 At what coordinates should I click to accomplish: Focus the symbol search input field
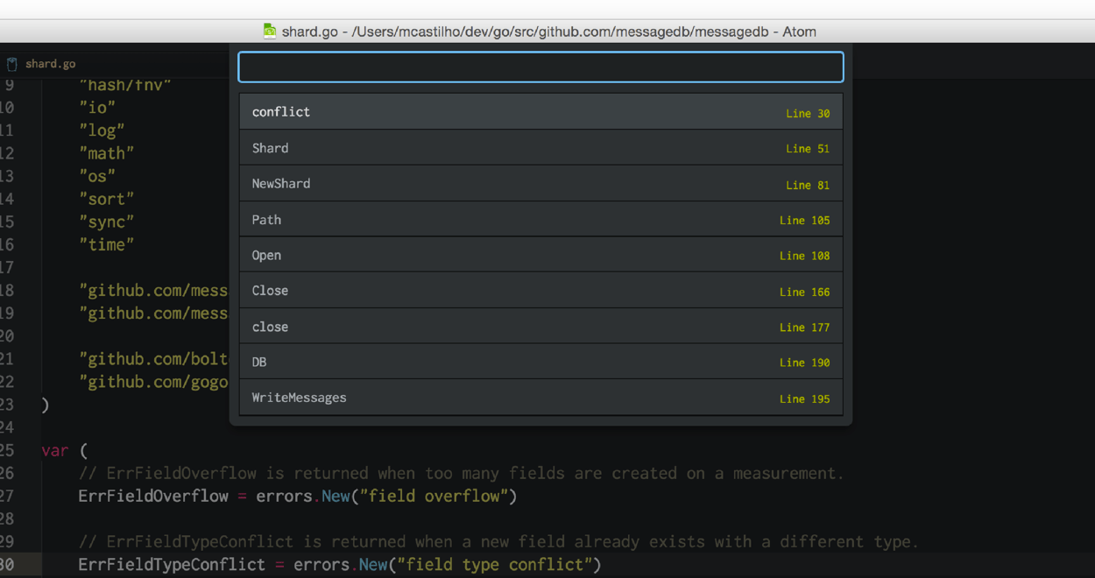click(x=540, y=67)
